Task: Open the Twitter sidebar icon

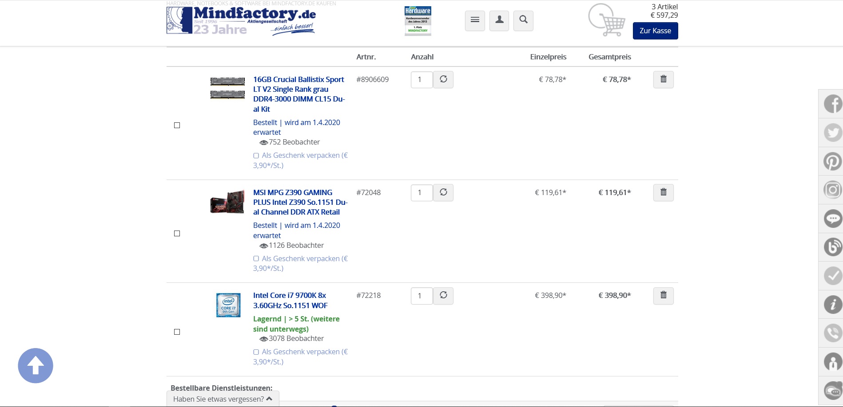Action: click(x=833, y=133)
